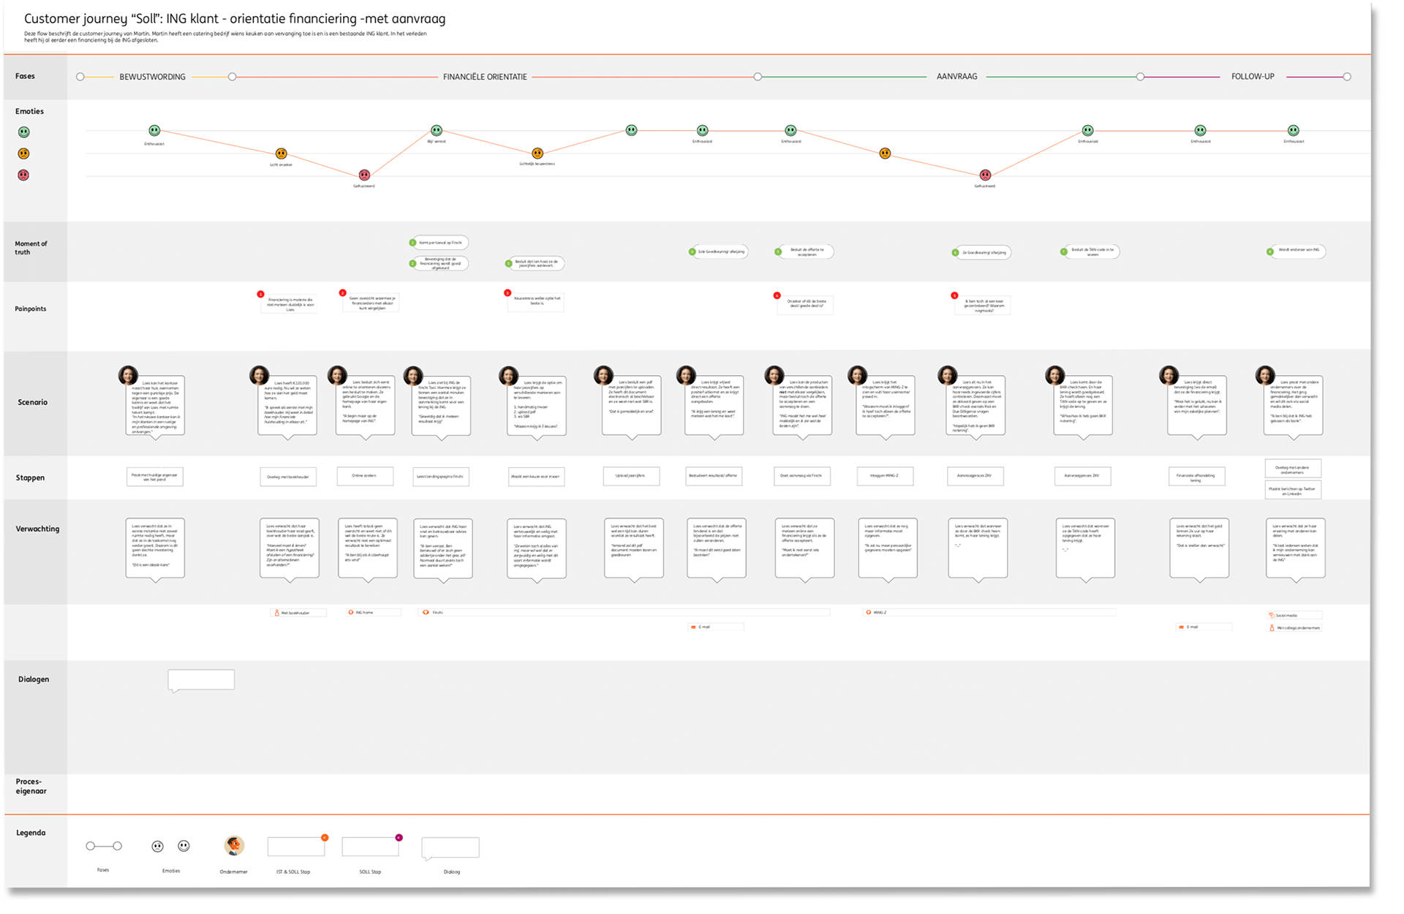Click red painpoint marker number 1
This screenshot has height=914, width=1404.
coord(260,294)
